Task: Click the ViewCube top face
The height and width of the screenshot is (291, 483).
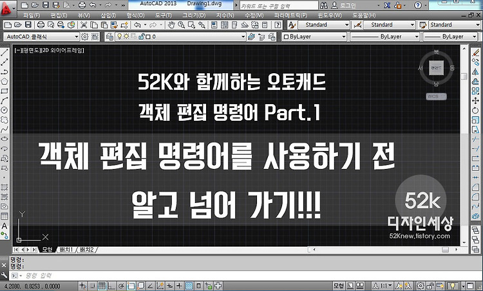Action: coord(436,67)
